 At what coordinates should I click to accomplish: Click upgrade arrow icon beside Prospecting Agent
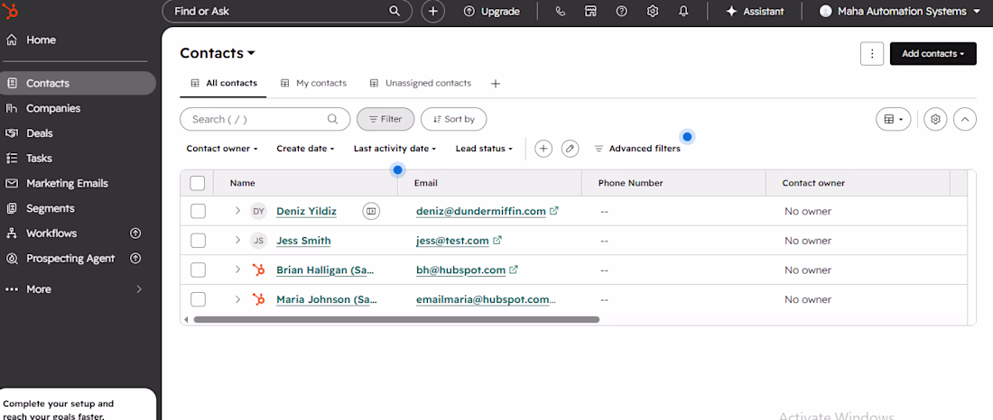[135, 258]
